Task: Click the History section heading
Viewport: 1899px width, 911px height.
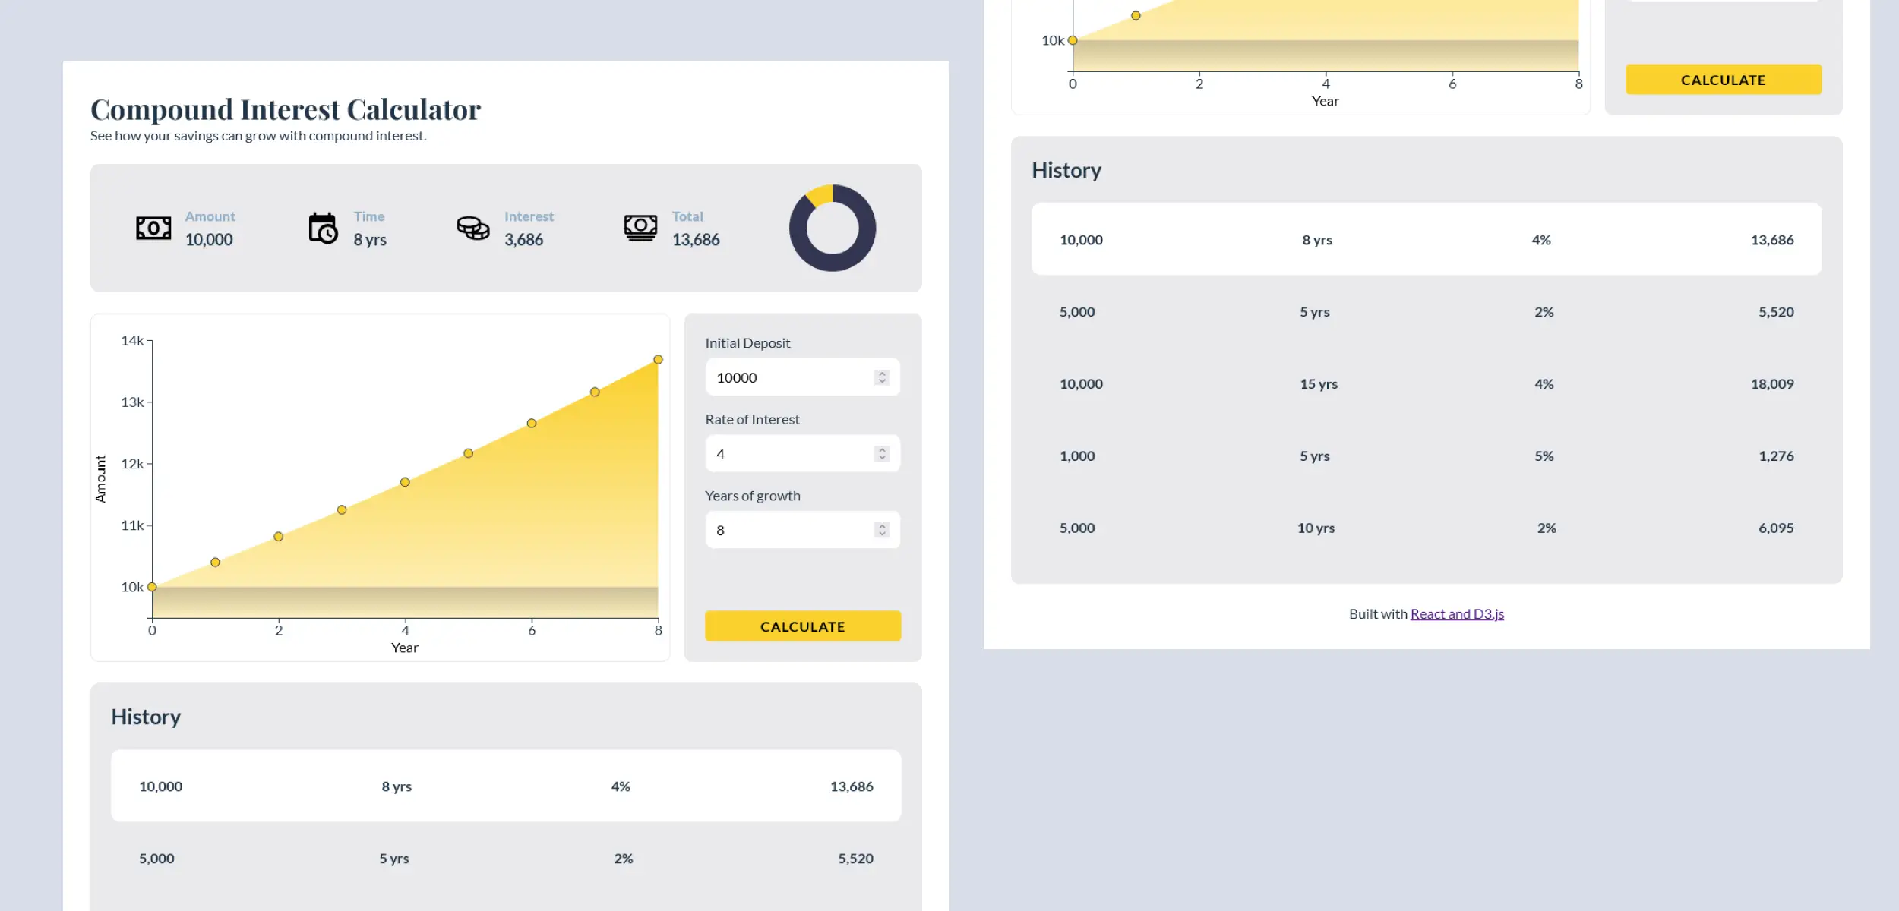Action: point(146,717)
